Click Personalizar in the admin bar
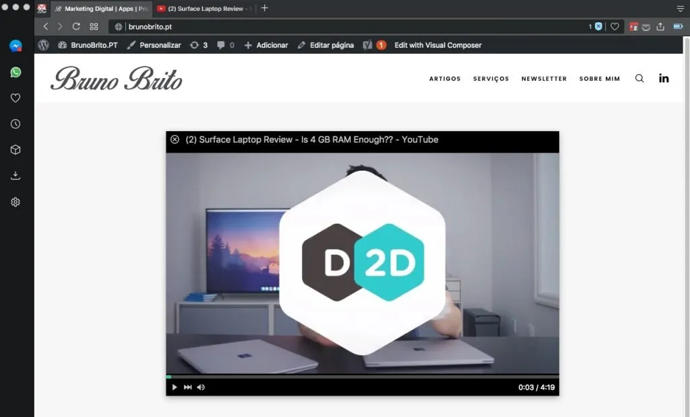 tap(154, 45)
